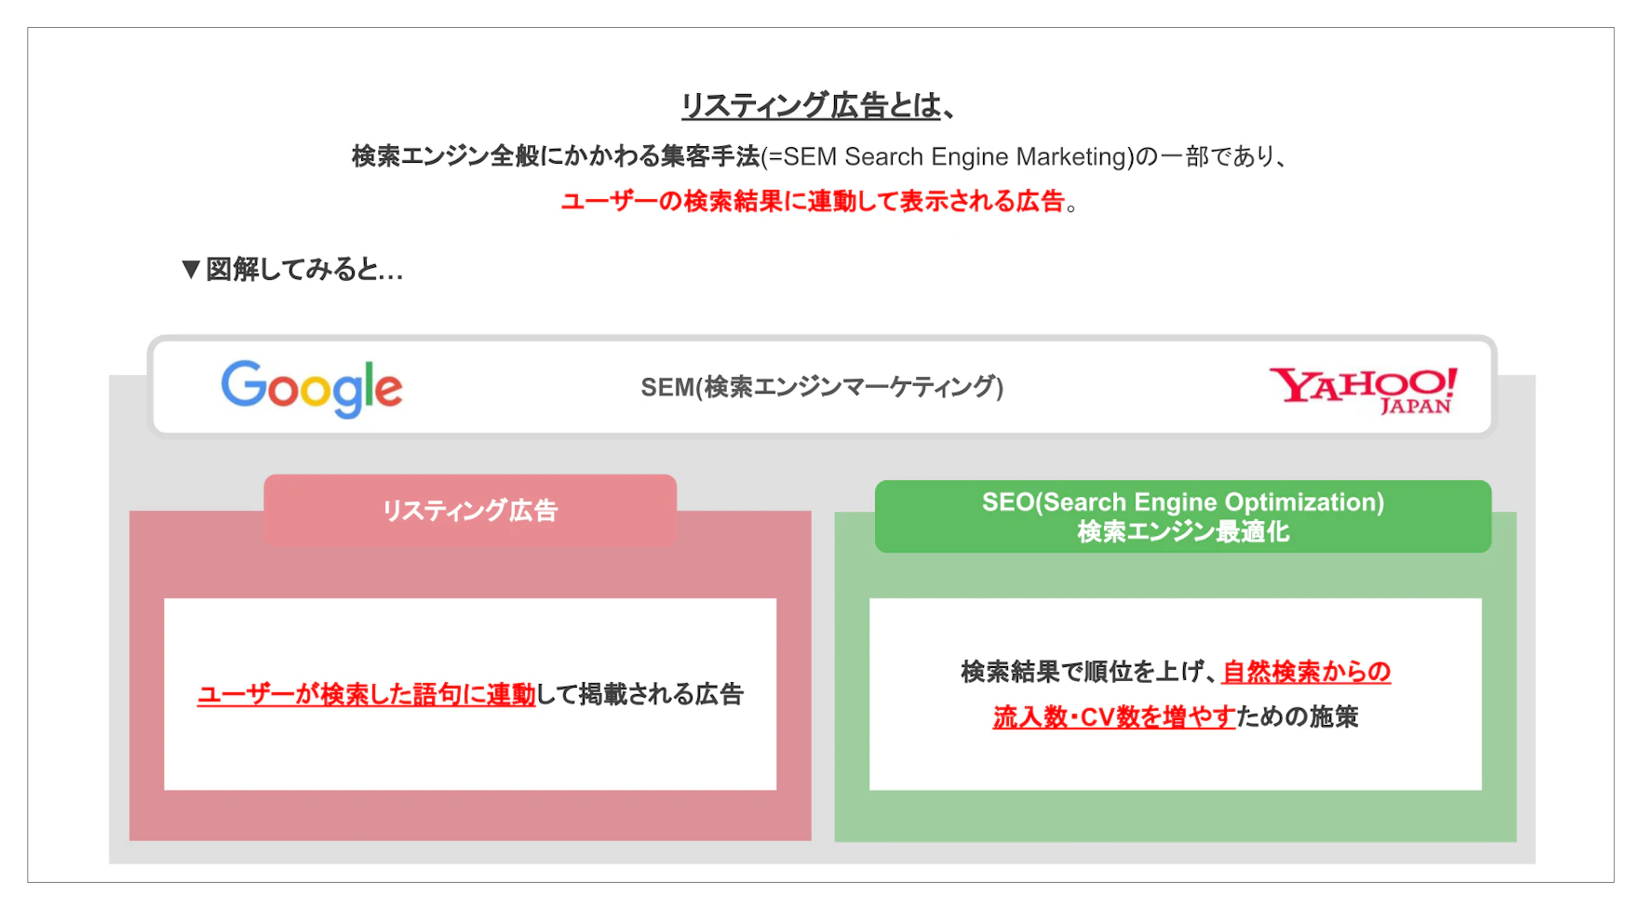Click the SEM(検索エンジンマーケティング) label
Screen dimensions: 1642x923
pyautogui.click(x=822, y=387)
